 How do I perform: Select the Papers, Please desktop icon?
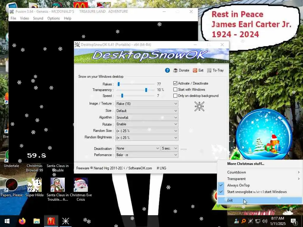tap(12, 188)
